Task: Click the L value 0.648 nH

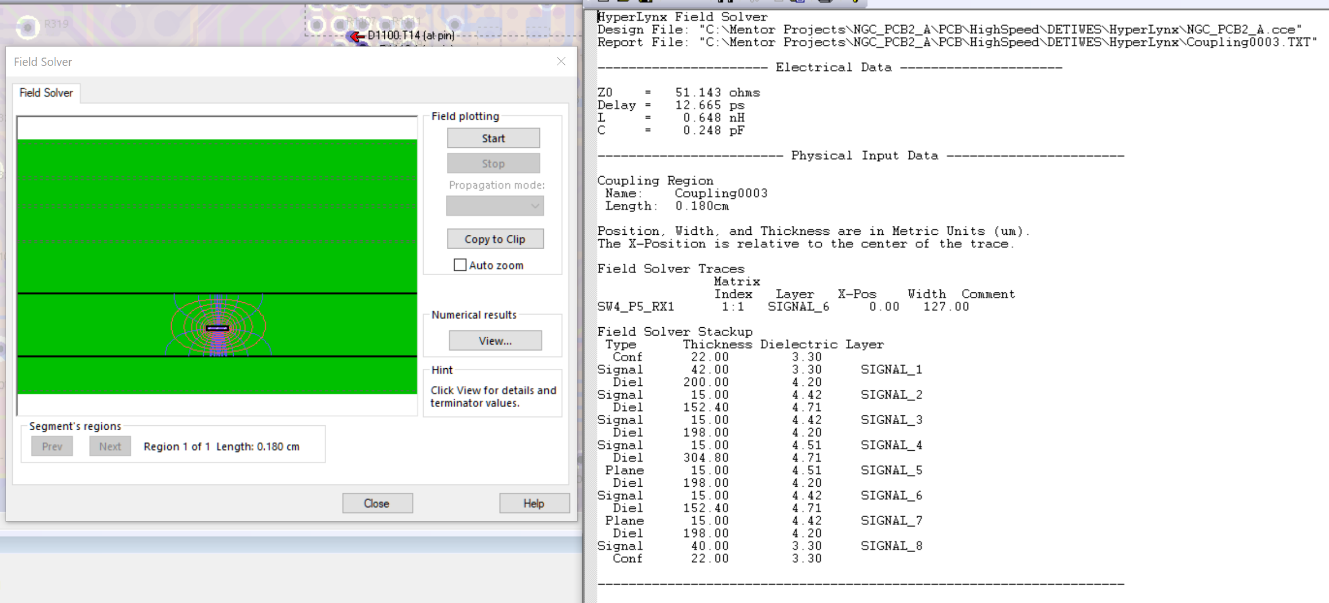Action: coord(713,118)
